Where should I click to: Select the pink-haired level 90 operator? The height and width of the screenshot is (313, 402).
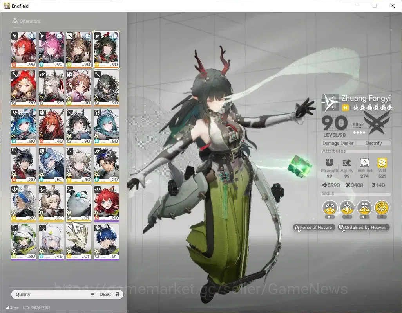[51, 50]
